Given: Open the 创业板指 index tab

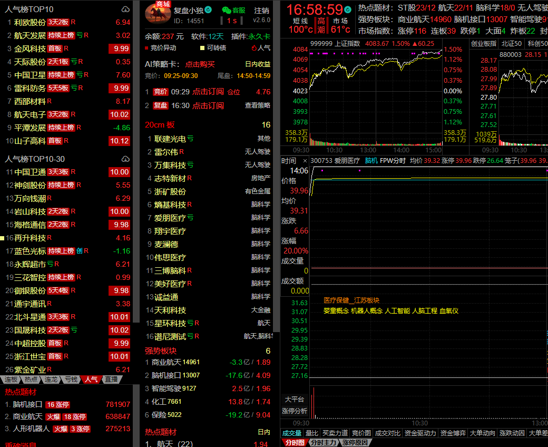Looking at the screenshot, I should point(483,43).
